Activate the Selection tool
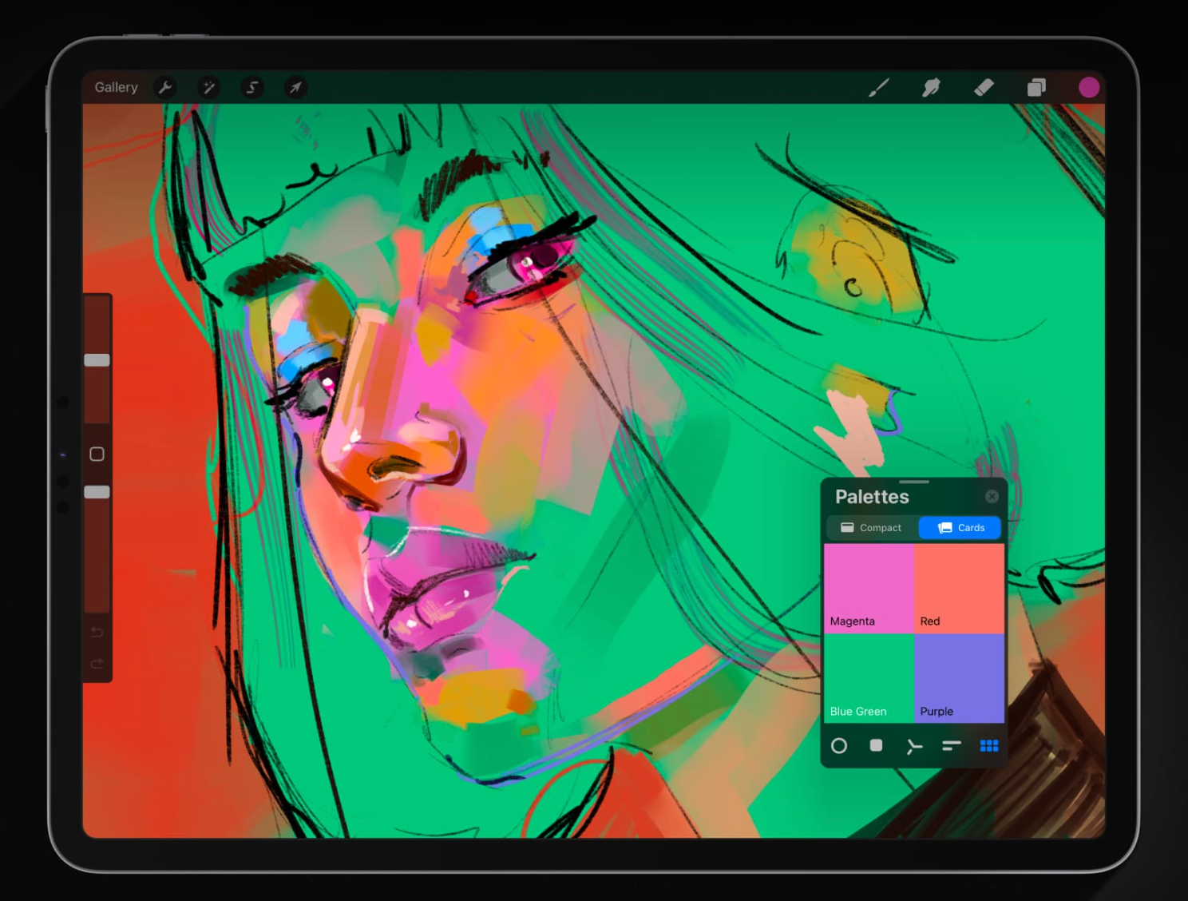 point(252,88)
